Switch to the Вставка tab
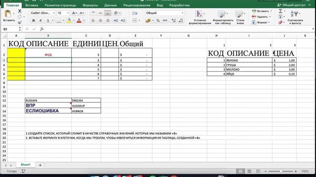Image resolution: width=316 pixels, height=177 pixels. (x=32, y=5)
